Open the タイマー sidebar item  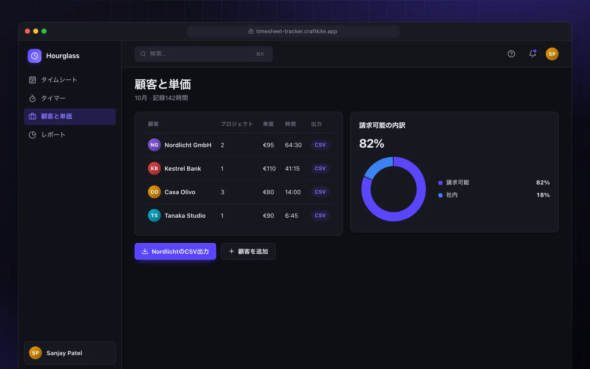click(x=70, y=98)
